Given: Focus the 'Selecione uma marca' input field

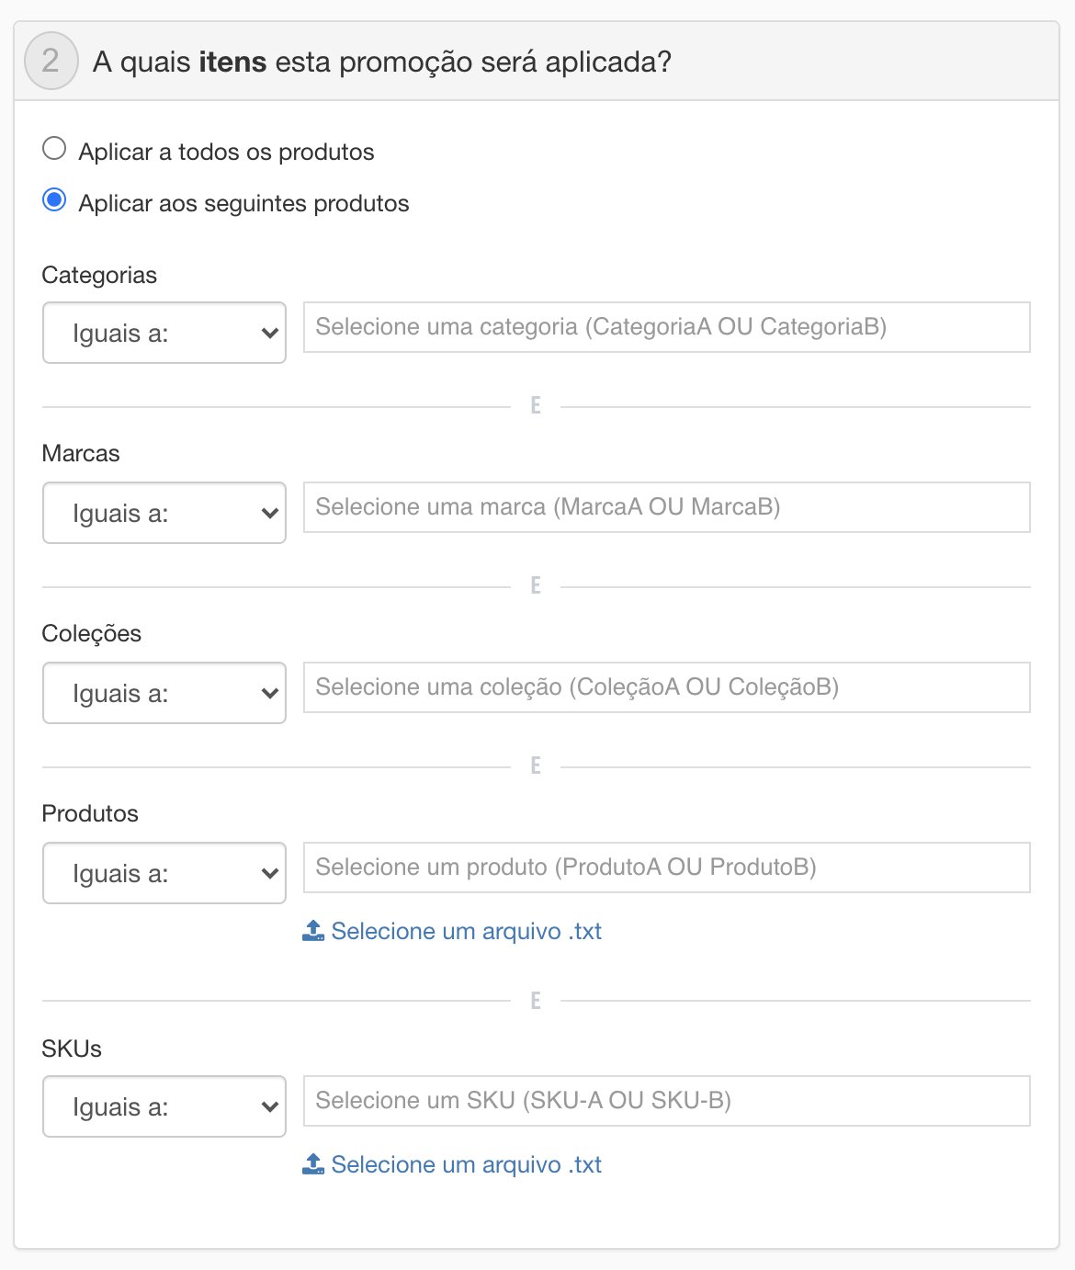Looking at the screenshot, I should (667, 507).
